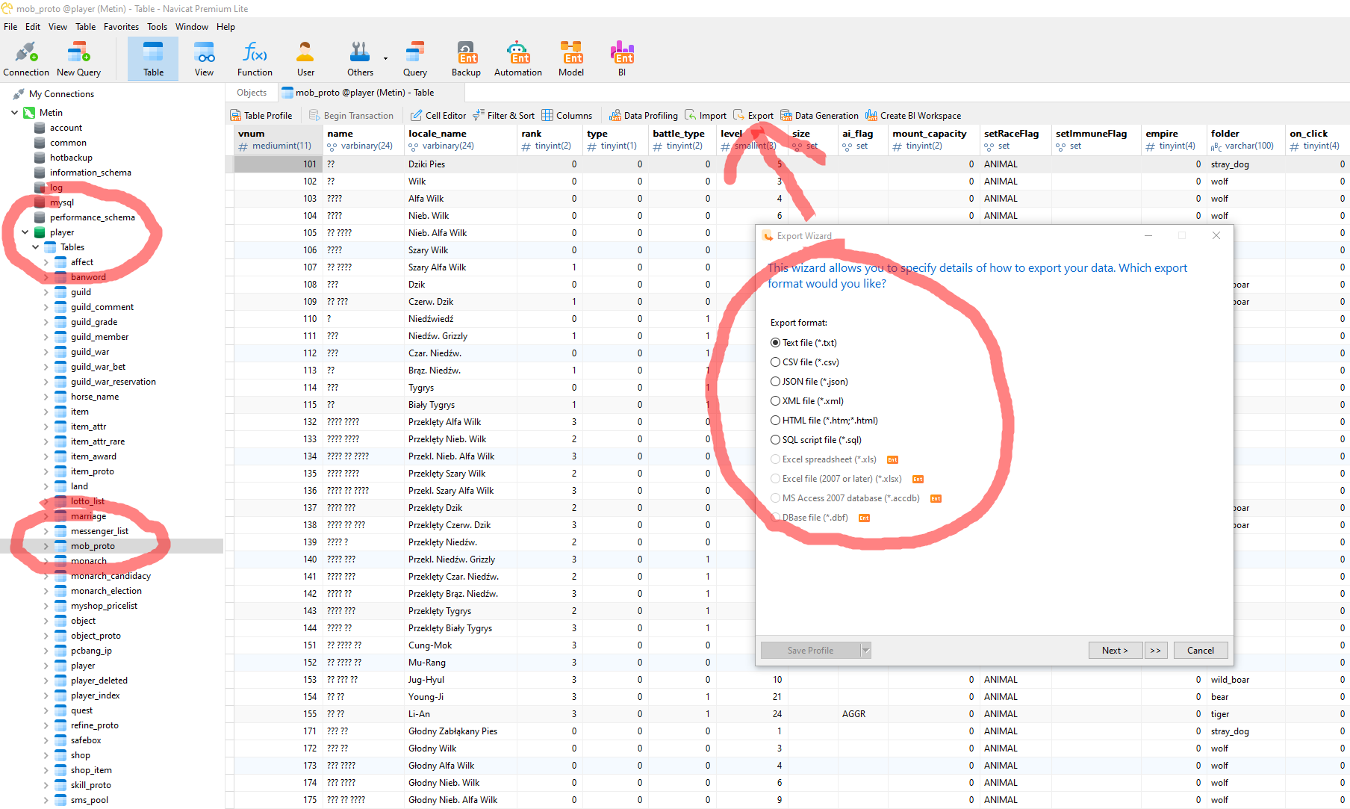Screen dimensions: 1350x809
Task: Launch Data Profiling
Action: pos(644,116)
